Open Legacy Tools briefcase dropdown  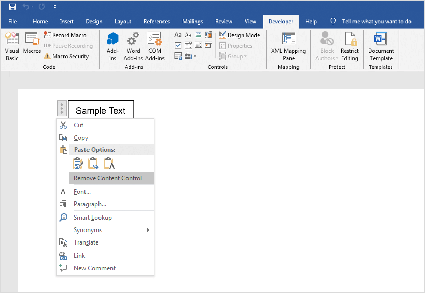coord(190,56)
